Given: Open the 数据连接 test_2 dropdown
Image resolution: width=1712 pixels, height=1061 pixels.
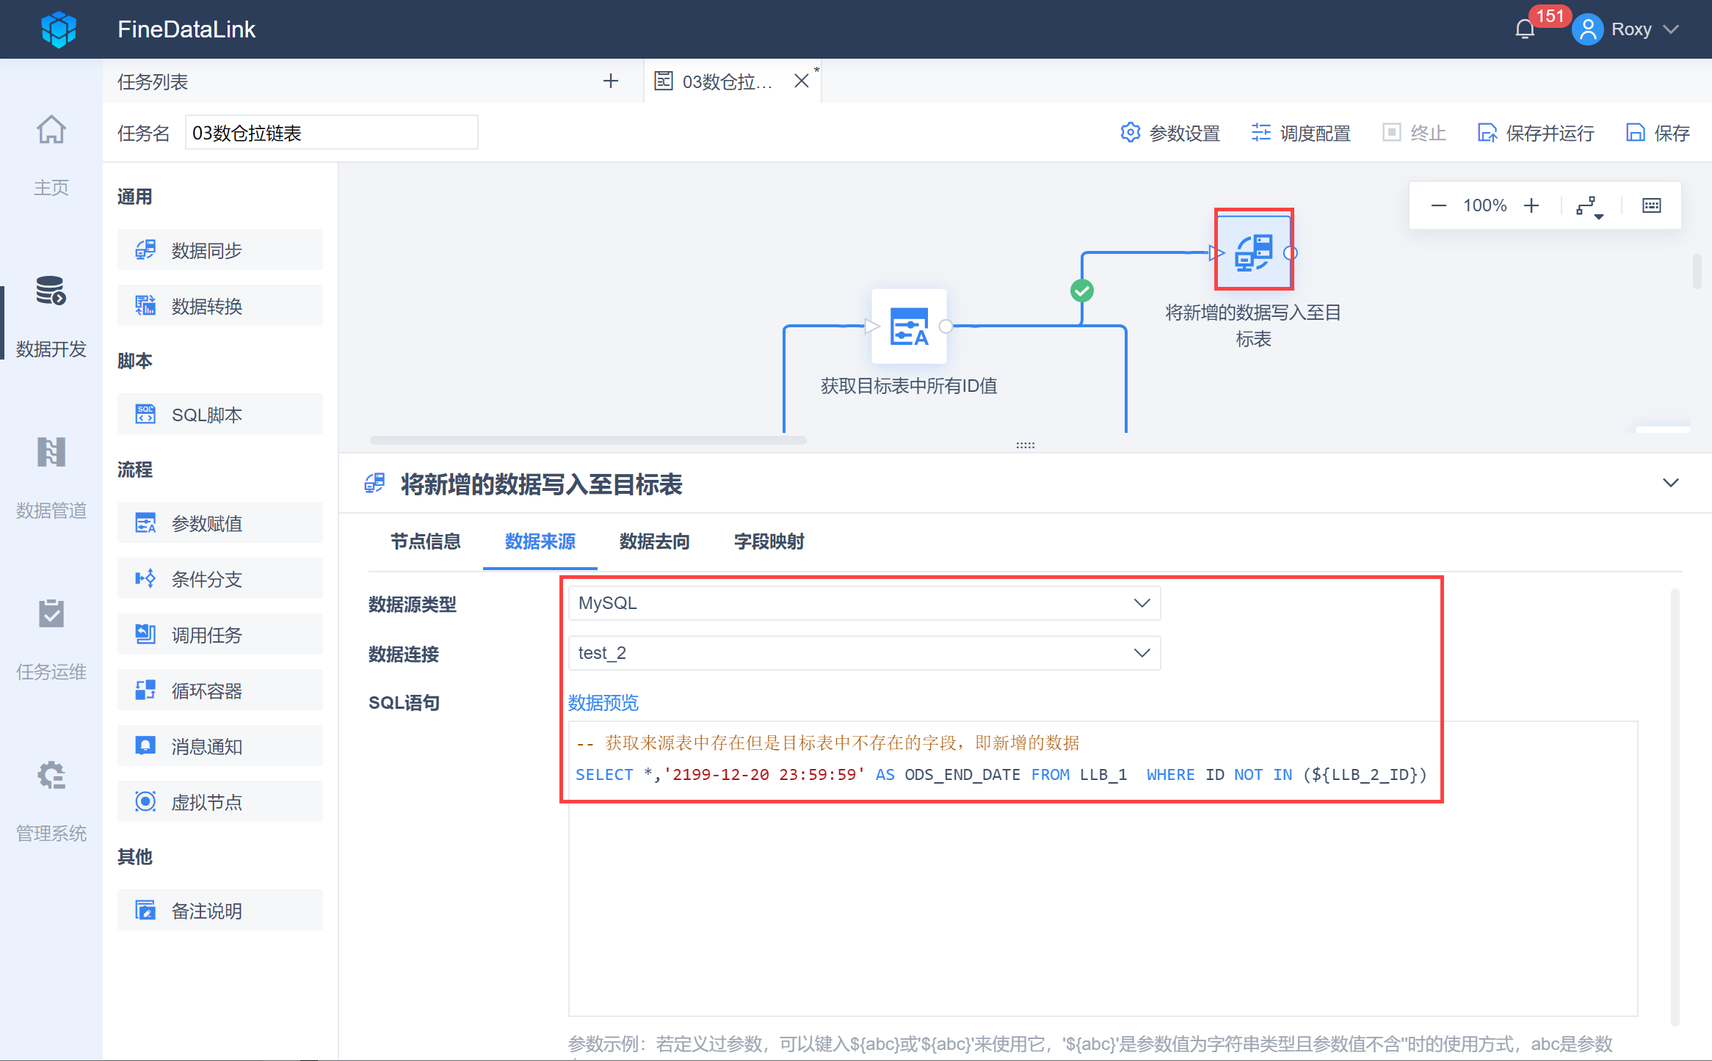Looking at the screenshot, I should pos(864,653).
